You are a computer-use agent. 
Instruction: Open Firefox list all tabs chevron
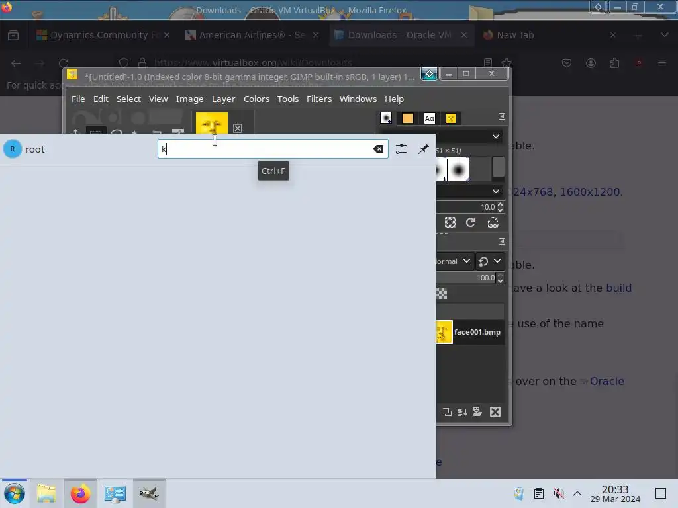(x=665, y=35)
